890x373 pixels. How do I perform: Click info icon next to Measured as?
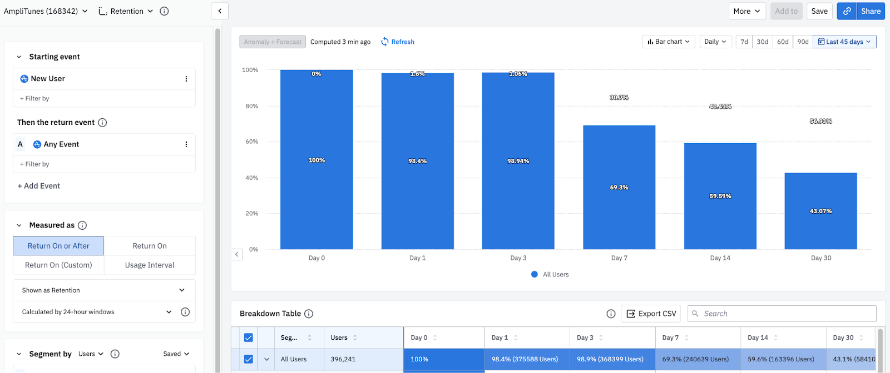coord(82,225)
